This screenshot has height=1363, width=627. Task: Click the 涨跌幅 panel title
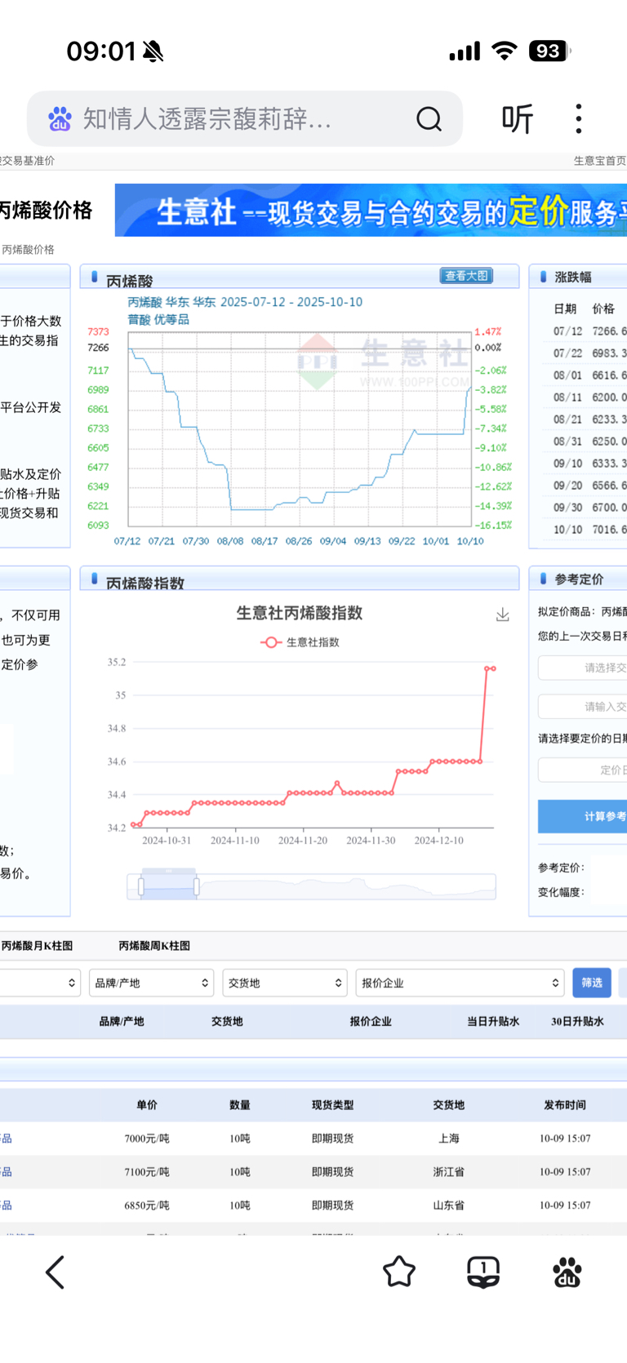pyautogui.click(x=573, y=277)
